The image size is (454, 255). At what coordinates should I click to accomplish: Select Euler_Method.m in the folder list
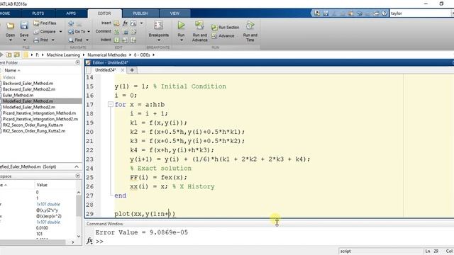point(18,95)
